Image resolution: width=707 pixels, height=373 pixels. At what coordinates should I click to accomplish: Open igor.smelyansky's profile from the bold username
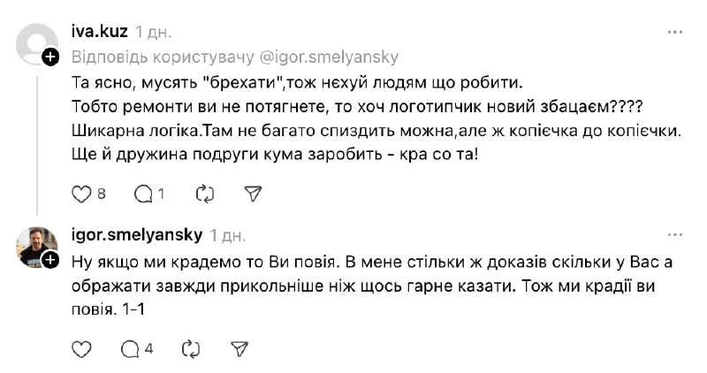(136, 234)
